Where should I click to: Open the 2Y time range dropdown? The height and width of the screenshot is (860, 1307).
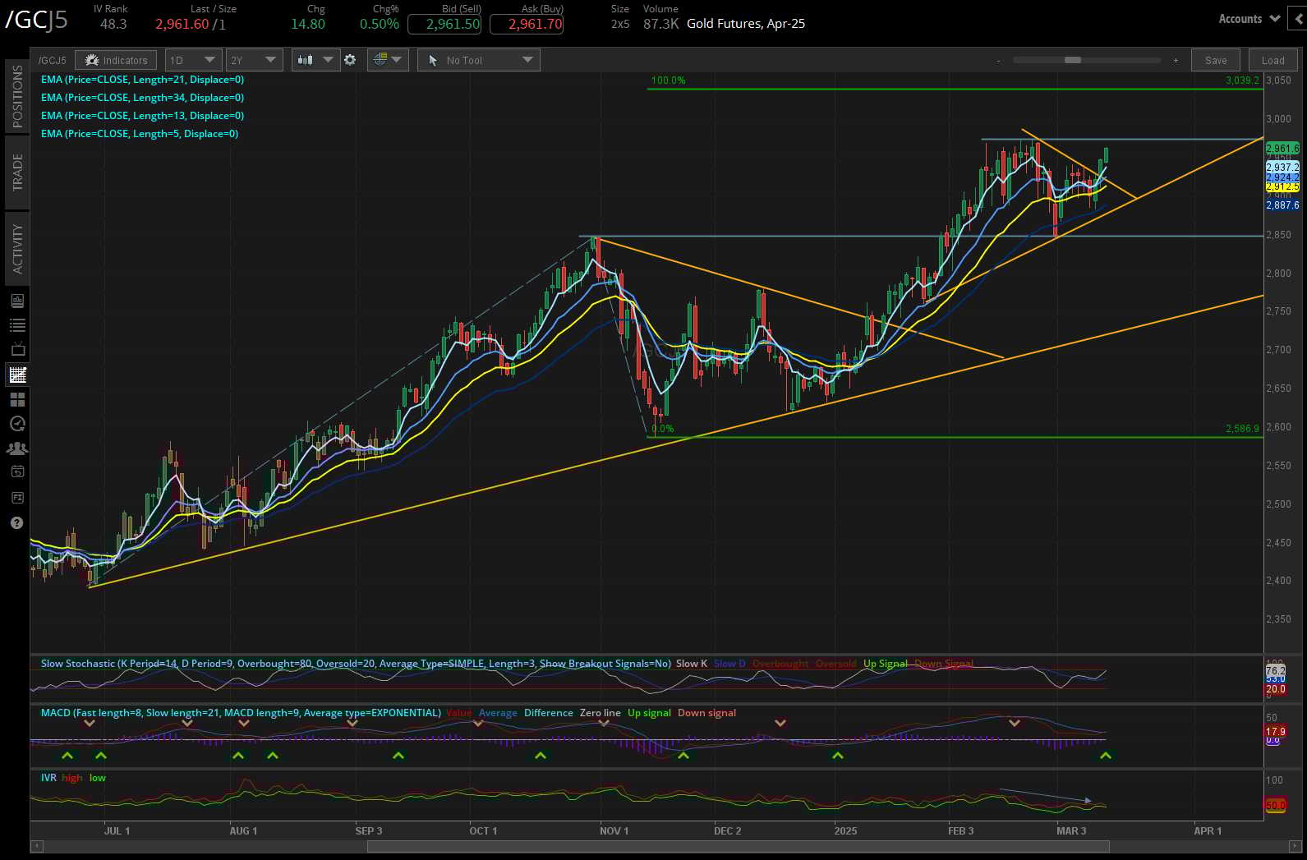pos(254,60)
